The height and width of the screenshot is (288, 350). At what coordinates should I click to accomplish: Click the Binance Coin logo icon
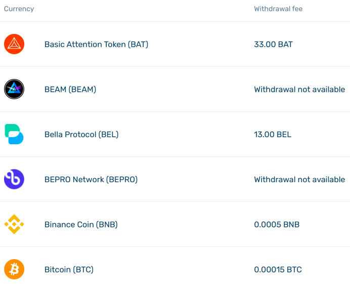pyautogui.click(x=14, y=224)
